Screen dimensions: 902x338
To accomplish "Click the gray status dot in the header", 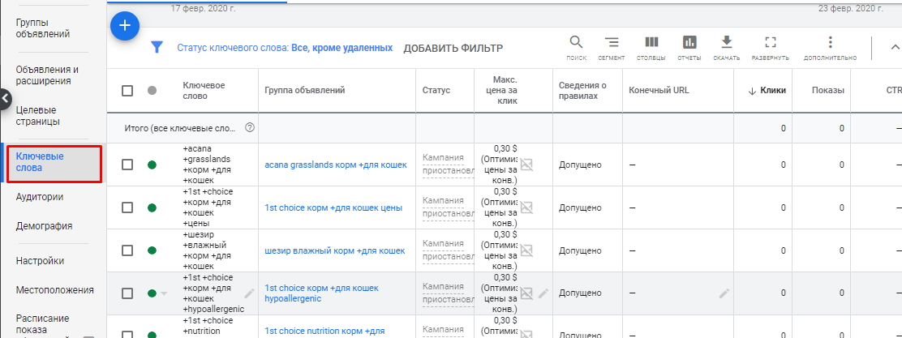I will pos(152,91).
